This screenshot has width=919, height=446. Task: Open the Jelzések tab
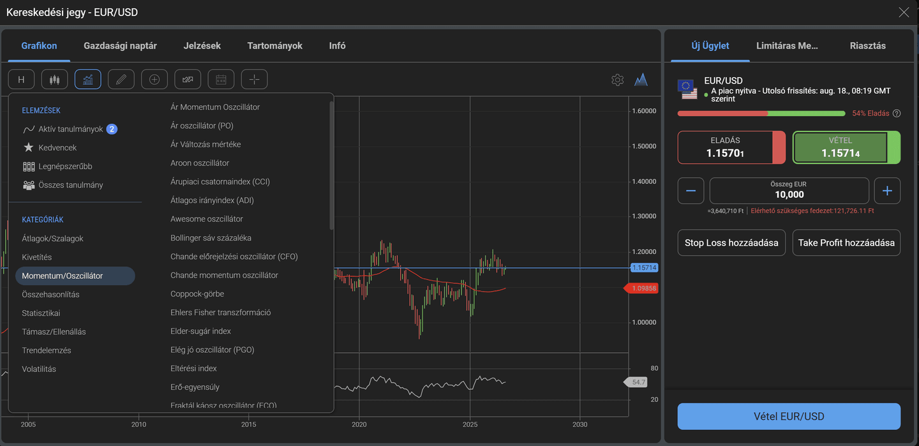click(202, 45)
